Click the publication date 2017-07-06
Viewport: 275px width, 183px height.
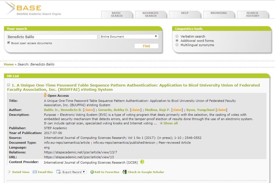click(x=53, y=133)
